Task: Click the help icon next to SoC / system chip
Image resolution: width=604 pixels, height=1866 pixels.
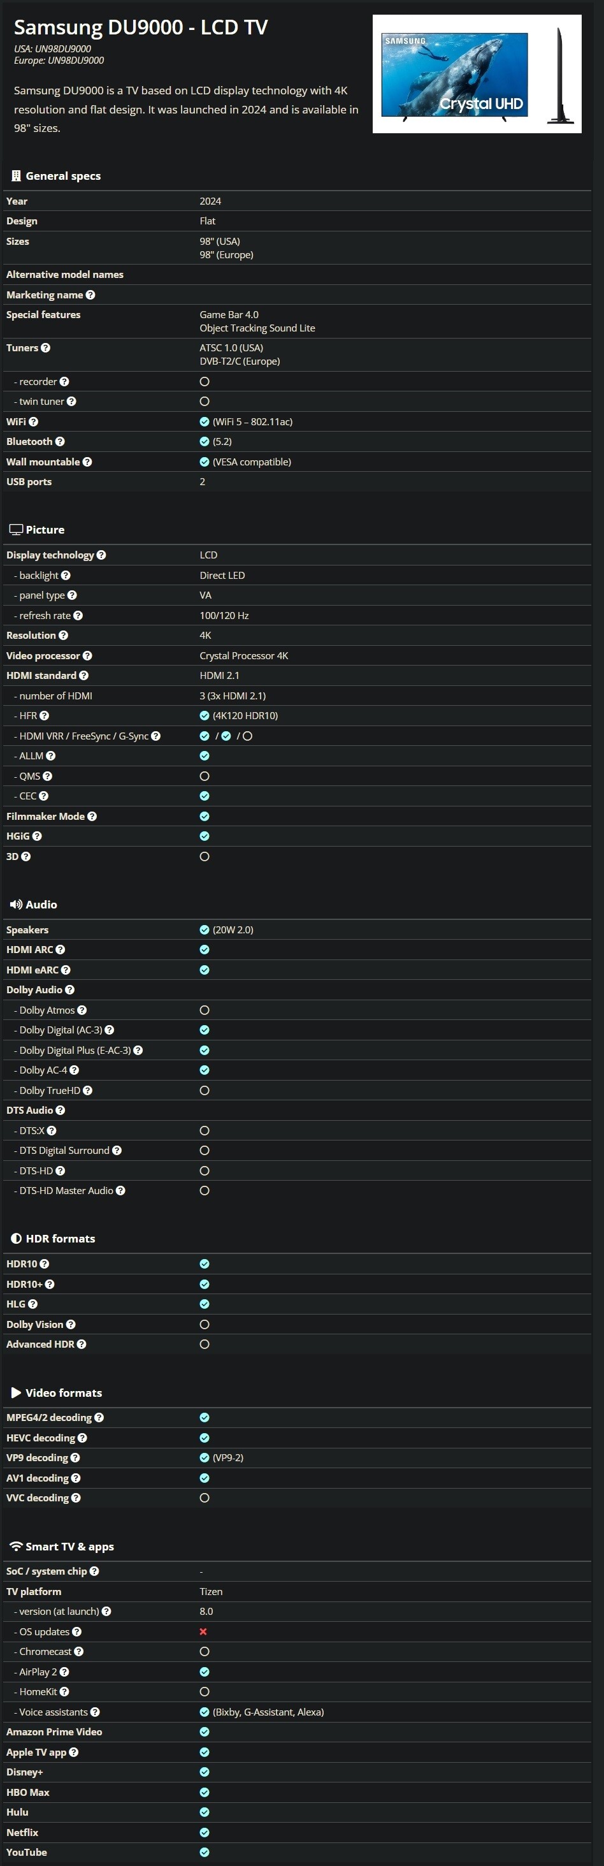Action: (x=95, y=1571)
